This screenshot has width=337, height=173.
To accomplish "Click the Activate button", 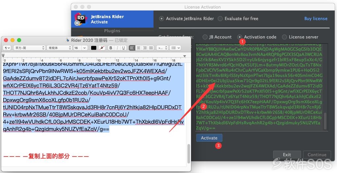I will [209, 138].
